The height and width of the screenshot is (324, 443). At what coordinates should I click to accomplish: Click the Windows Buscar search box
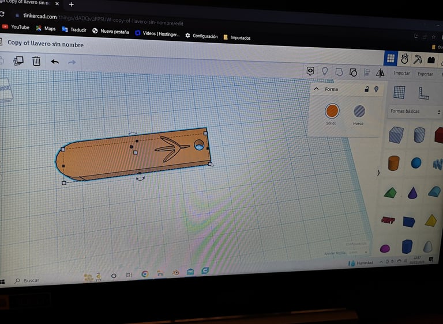click(x=27, y=281)
